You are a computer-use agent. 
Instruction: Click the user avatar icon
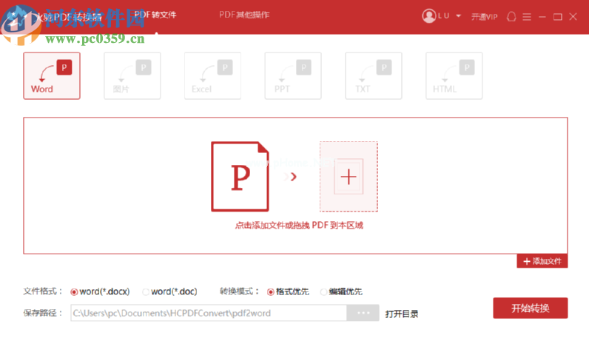click(428, 16)
